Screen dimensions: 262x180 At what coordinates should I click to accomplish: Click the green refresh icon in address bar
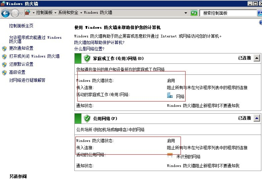click(x=194, y=13)
